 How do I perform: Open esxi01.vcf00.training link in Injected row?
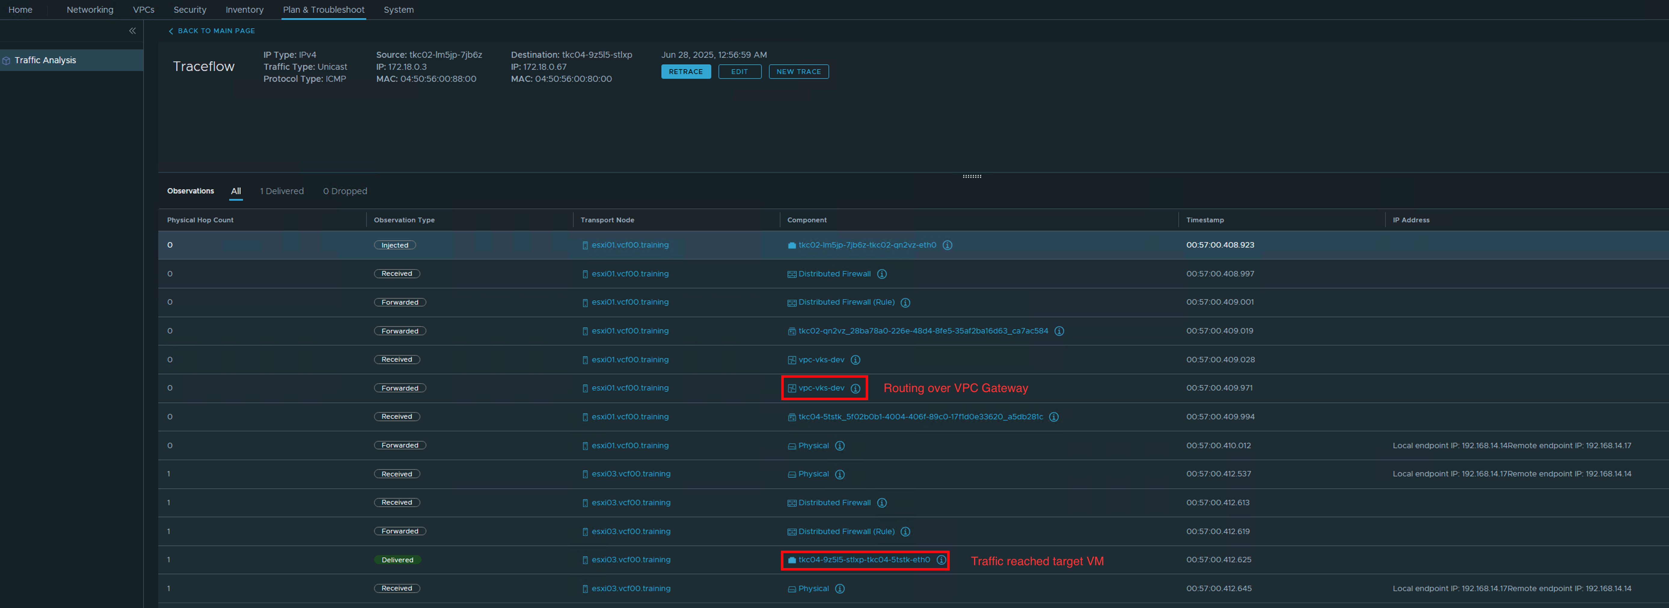(x=630, y=245)
